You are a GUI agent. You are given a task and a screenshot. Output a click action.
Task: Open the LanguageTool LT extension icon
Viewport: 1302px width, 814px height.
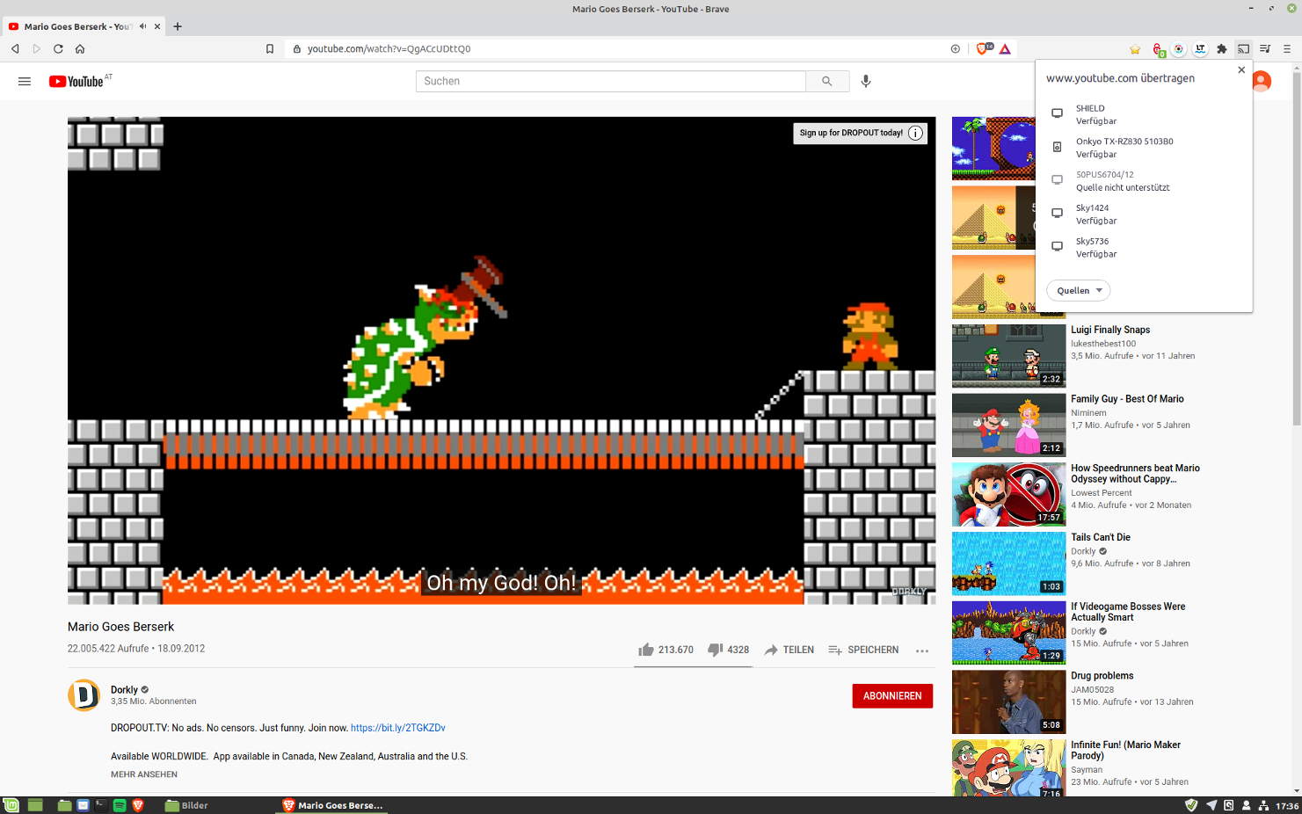1200,49
